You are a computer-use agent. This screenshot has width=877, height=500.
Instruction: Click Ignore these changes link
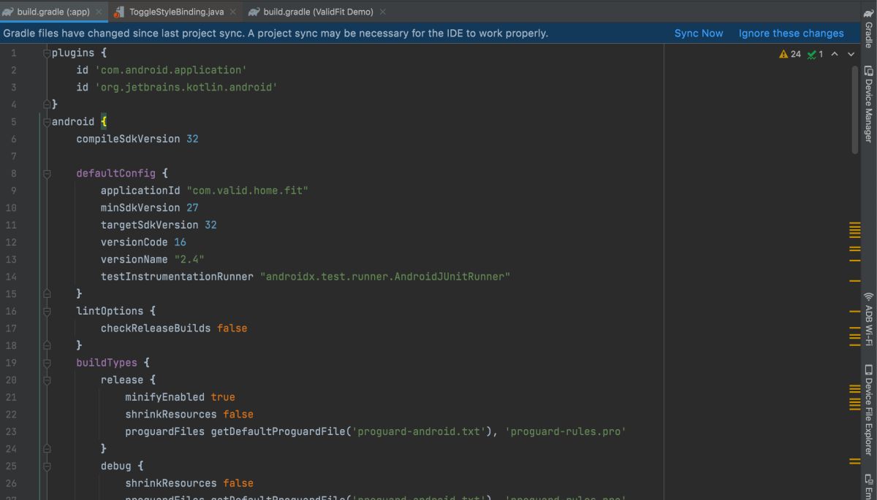(x=791, y=33)
